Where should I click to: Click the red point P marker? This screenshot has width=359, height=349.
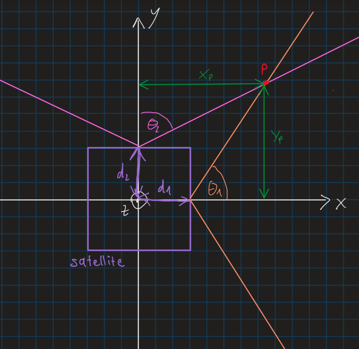[x=265, y=83]
